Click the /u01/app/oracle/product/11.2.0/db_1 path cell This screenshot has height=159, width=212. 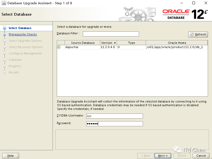177,47
